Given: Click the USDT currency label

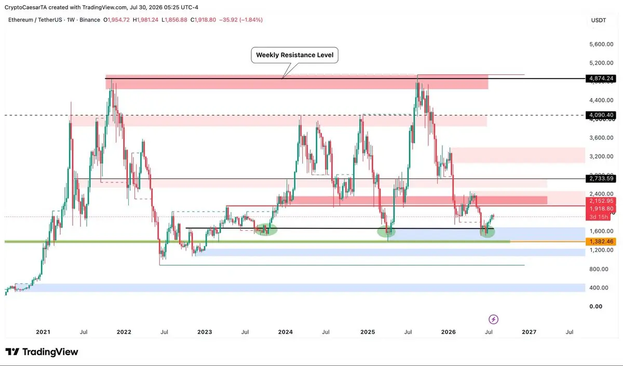Looking at the screenshot, I should click(x=598, y=20).
